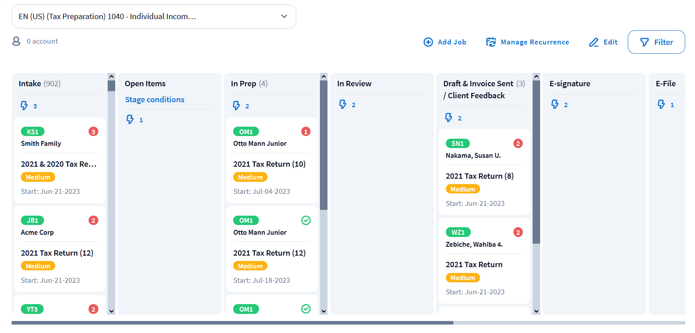Select the WZ1 tag on Zebiche card
The height and width of the screenshot is (333, 695).
tap(458, 232)
